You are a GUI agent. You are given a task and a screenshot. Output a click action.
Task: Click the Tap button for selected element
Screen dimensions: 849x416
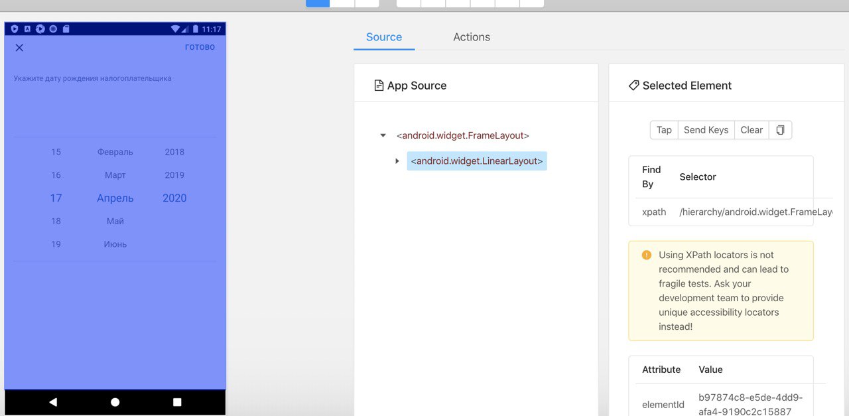(x=664, y=130)
